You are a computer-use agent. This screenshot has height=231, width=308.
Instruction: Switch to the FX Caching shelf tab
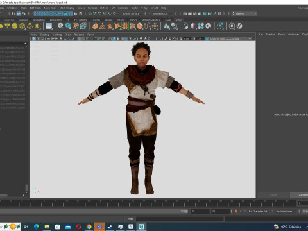pos(80,20)
